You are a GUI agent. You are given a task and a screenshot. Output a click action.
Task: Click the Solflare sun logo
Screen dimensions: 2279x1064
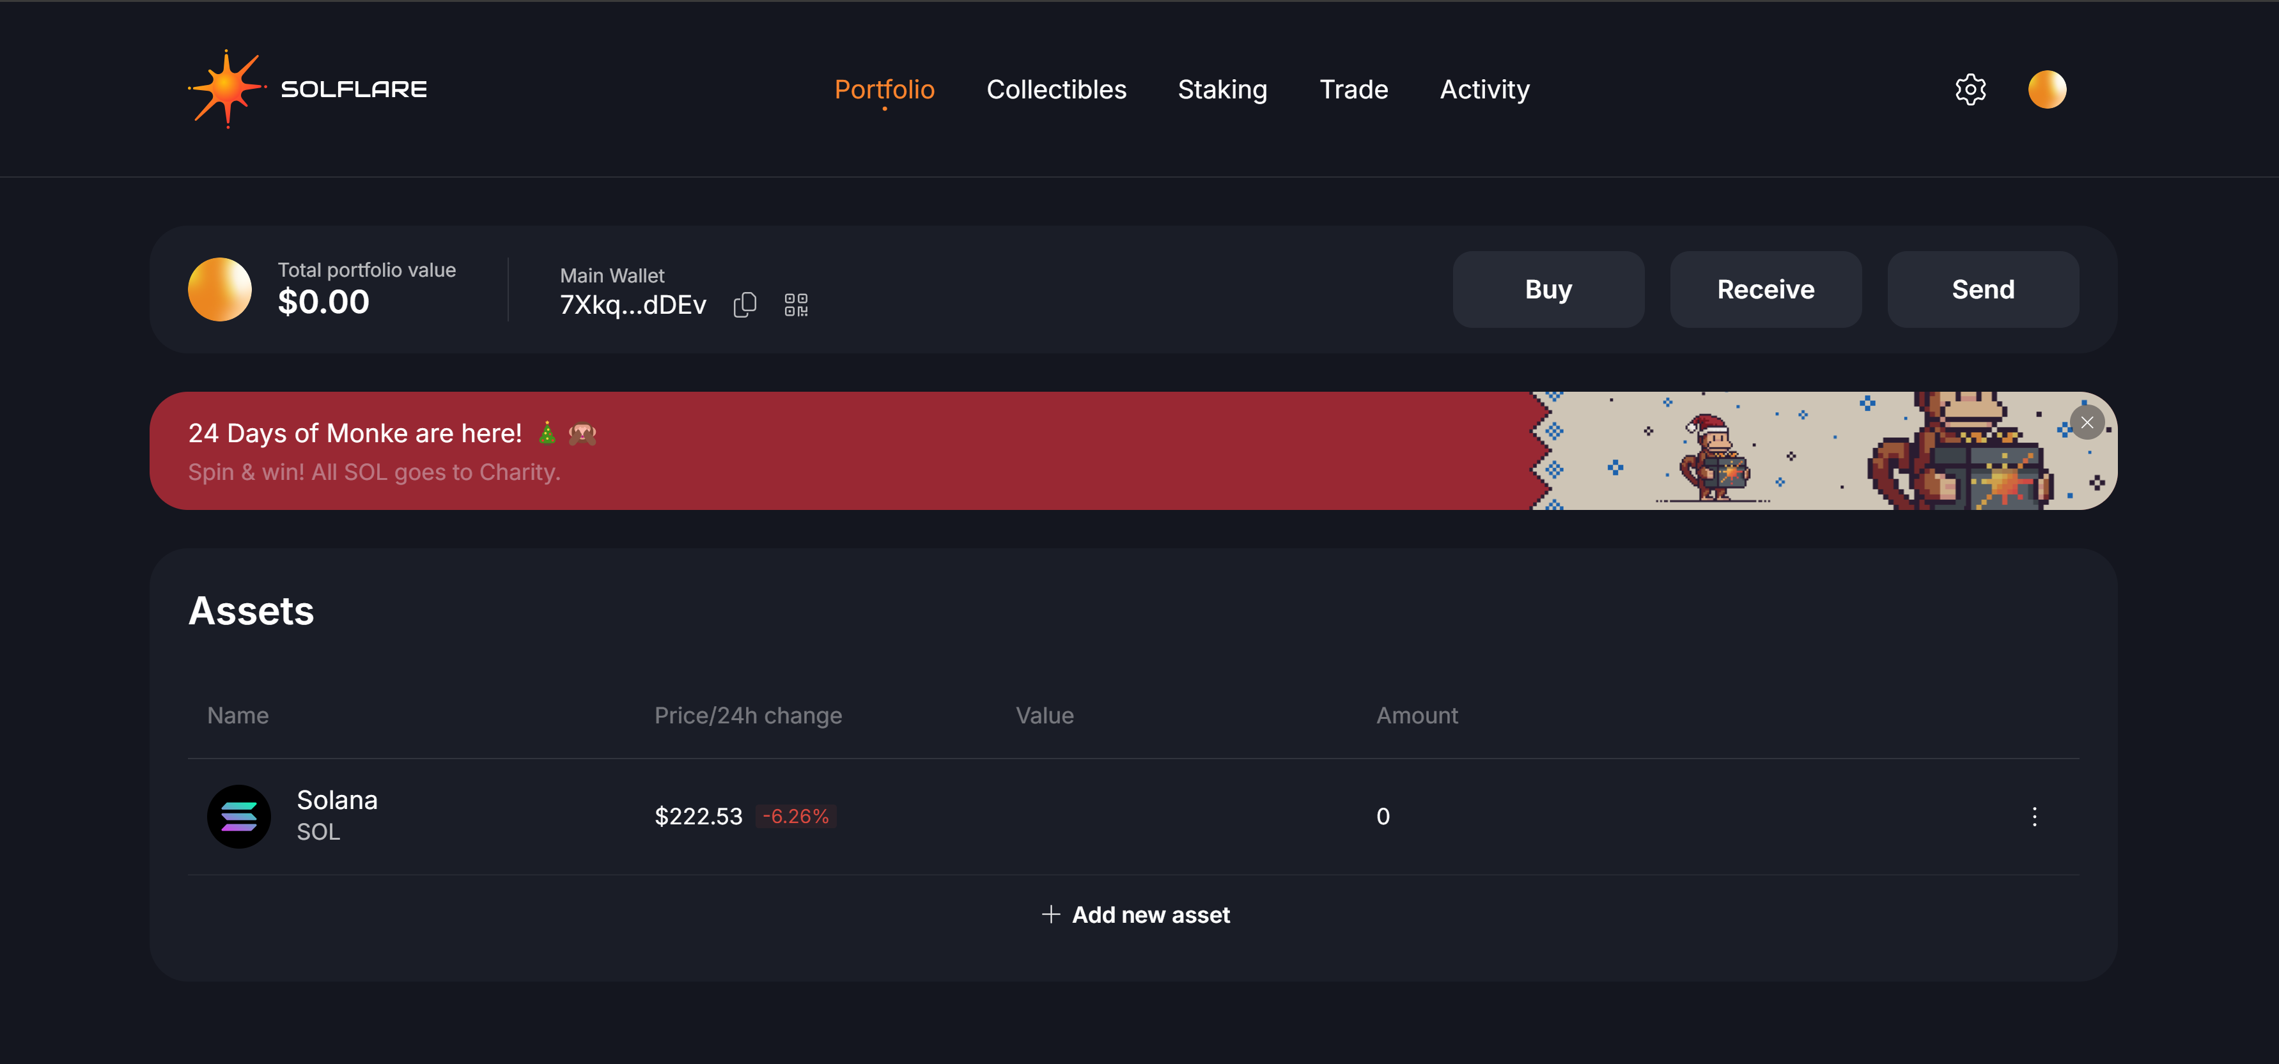(x=226, y=88)
